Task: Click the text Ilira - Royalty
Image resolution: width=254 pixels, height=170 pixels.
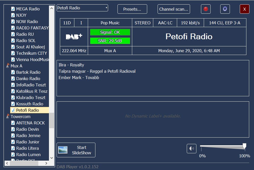Action: [x=71, y=65]
